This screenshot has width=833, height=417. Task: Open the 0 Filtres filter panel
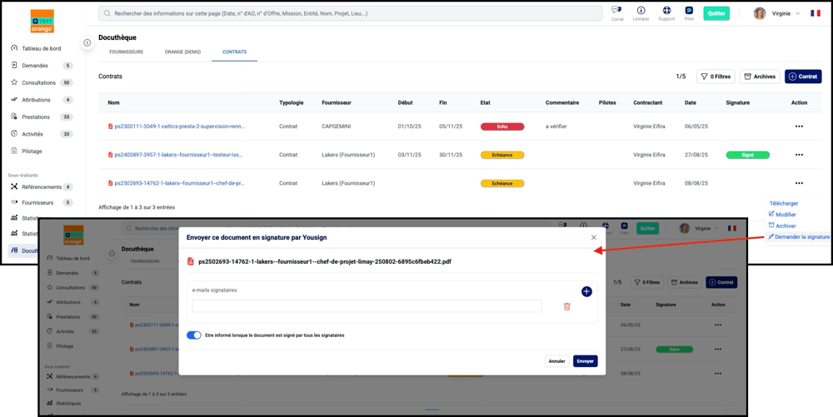(x=716, y=77)
